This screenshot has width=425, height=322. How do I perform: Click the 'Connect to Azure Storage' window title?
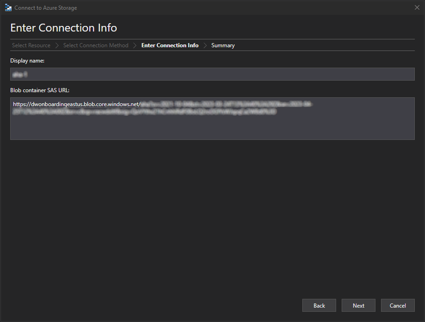(45, 8)
